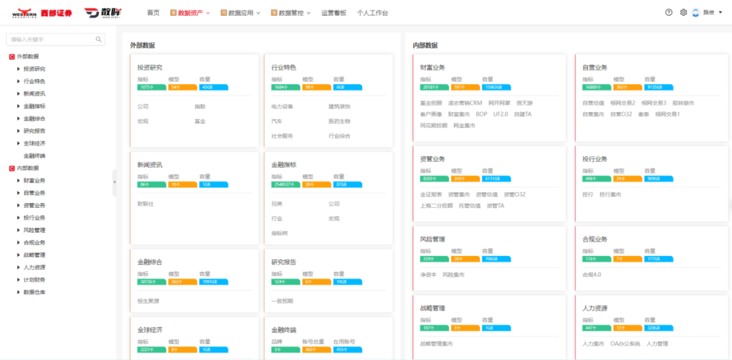This screenshot has height=360, width=732.
Task: Open the 凌志营销CRM link in 财富业务
Action: pyautogui.click(x=465, y=103)
